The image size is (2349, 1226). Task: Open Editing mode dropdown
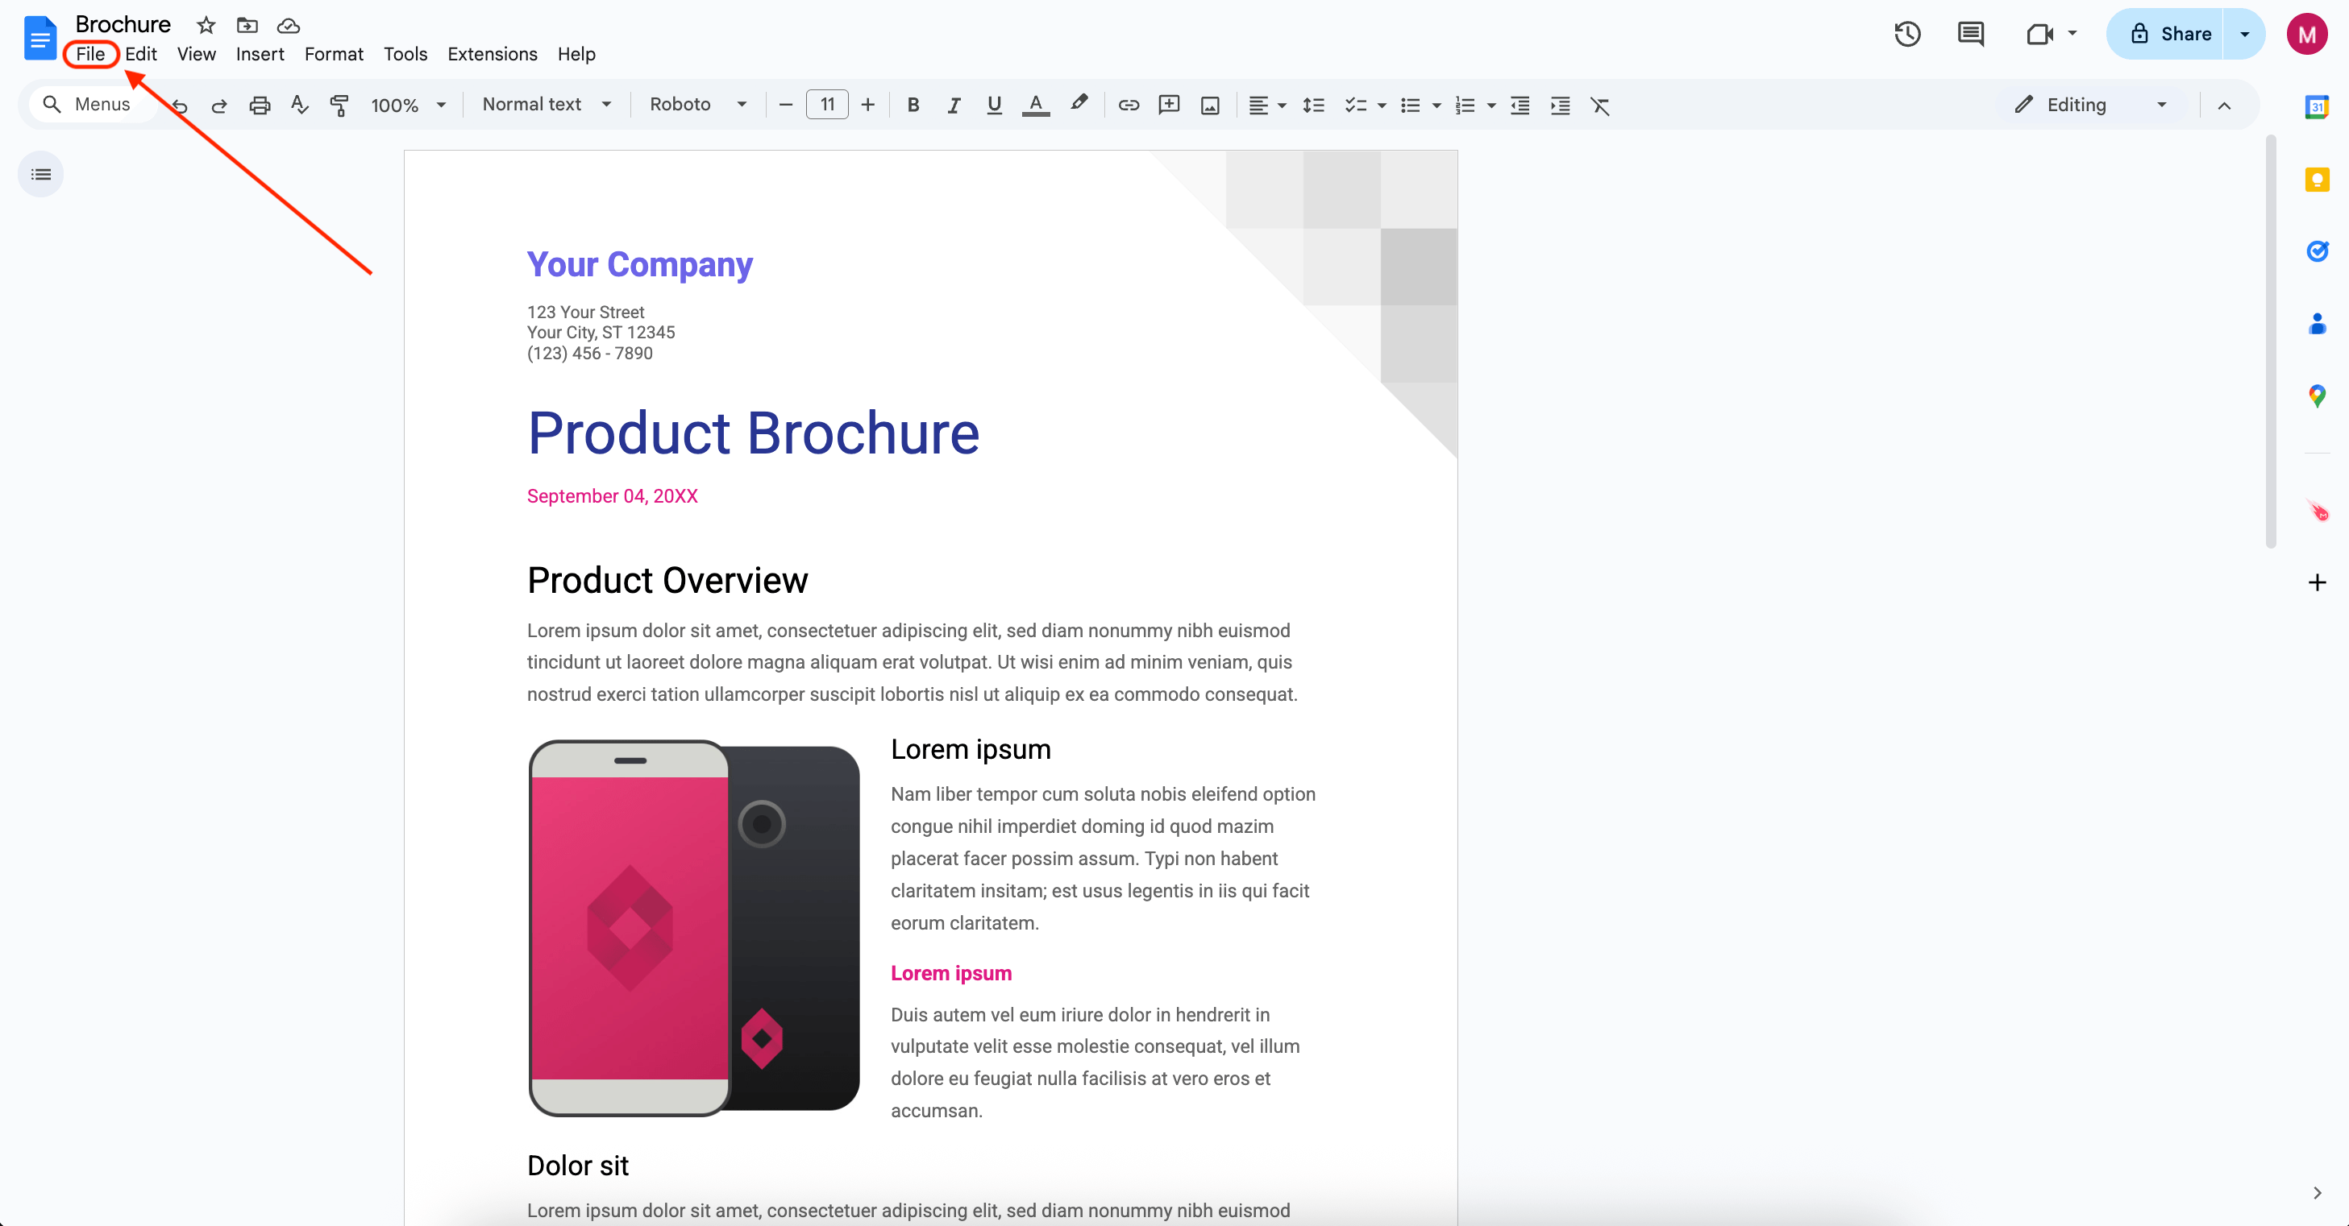pyautogui.click(x=2089, y=105)
